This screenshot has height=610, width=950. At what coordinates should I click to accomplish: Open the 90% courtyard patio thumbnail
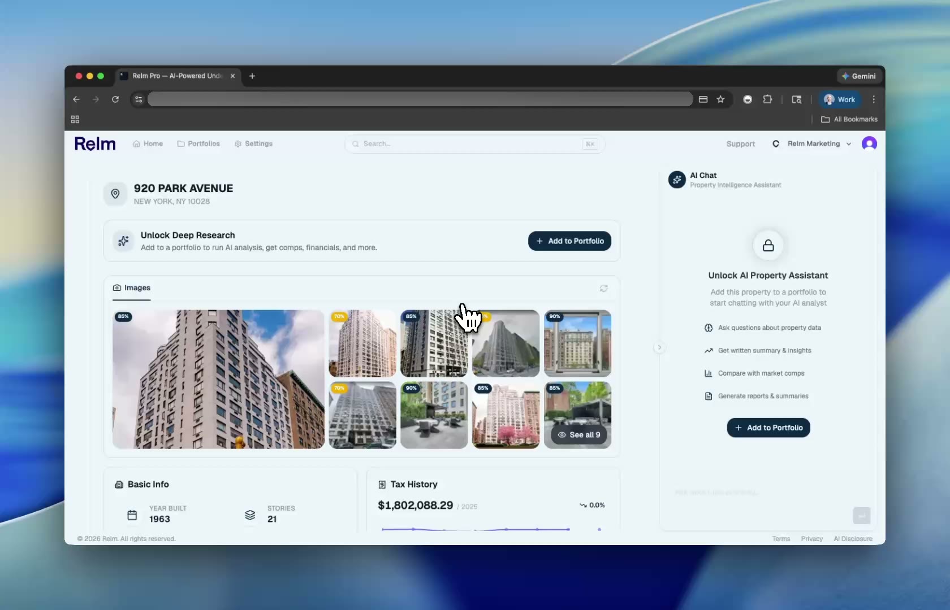coord(434,415)
